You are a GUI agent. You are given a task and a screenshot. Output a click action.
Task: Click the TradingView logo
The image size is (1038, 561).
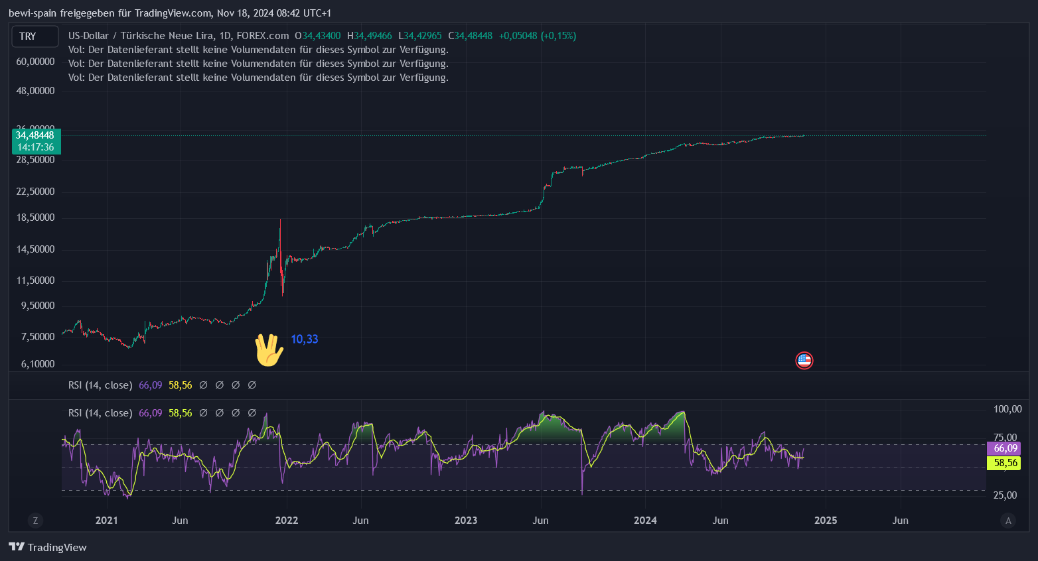click(48, 547)
